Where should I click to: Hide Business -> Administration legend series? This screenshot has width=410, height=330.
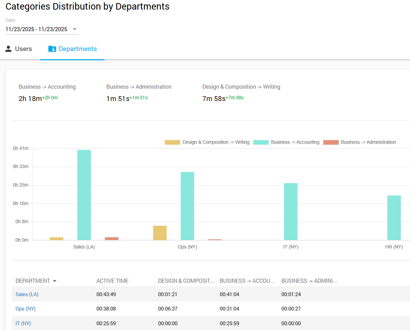point(368,142)
